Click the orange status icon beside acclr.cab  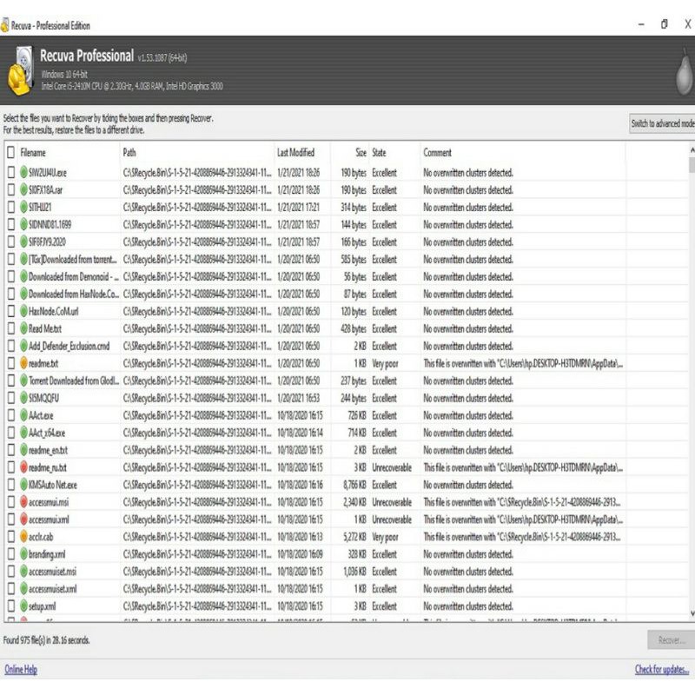pyautogui.click(x=23, y=537)
